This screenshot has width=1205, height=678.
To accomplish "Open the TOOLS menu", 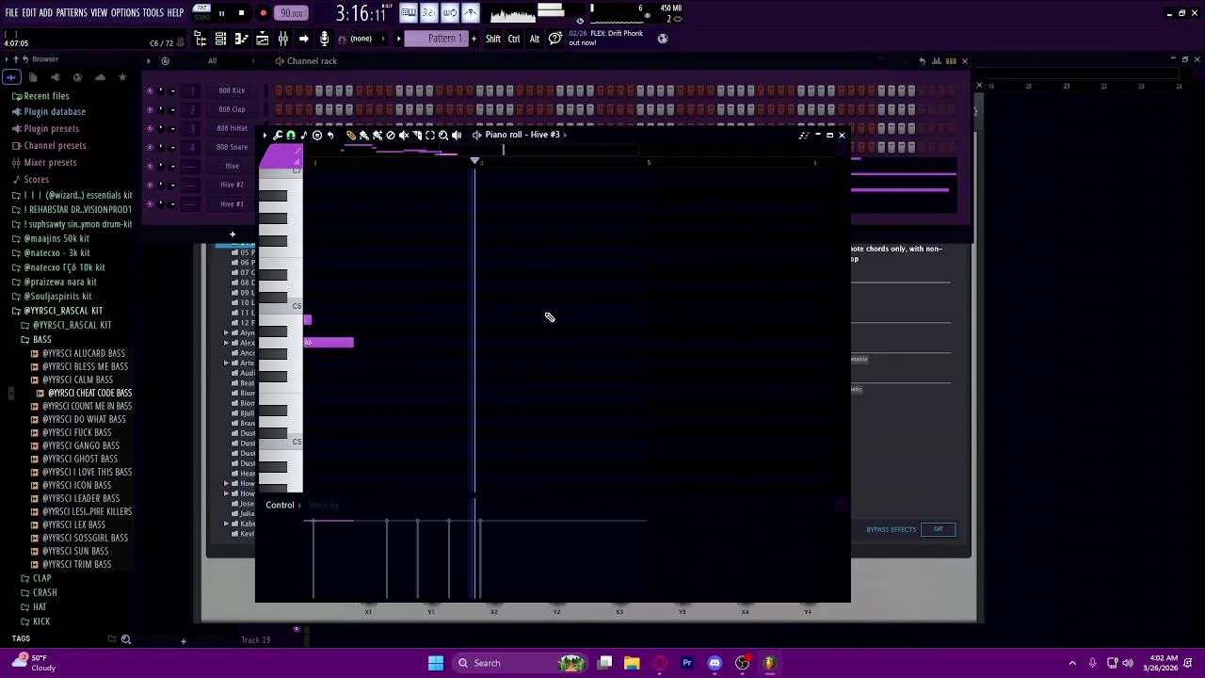I will point(153,12).
